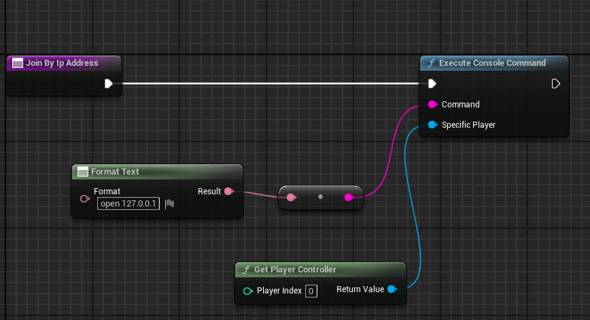
Task: Edit the Player Index value field
Action: pyautogui.click(x=311, y=291)
